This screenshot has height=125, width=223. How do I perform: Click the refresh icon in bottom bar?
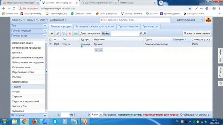pyautogui.click(x=89, y=115)
